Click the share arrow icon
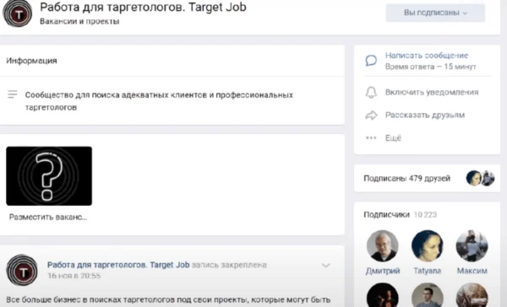Image resolution: width=507 pixels, height=307 pixels. click(371, 116)
